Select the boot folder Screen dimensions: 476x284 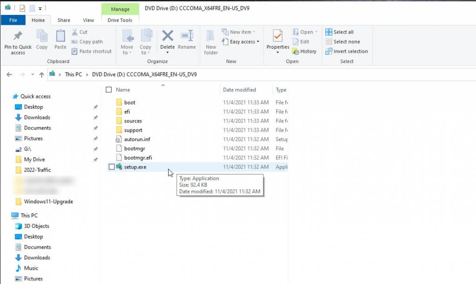[x=130, y=103]
